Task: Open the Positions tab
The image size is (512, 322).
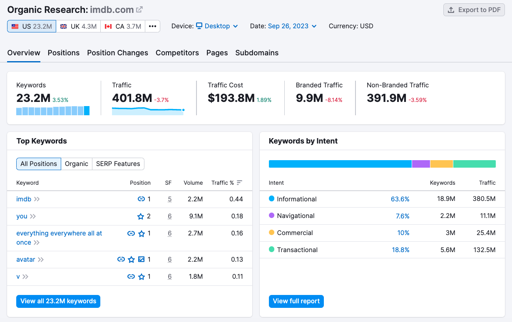Action: tap(64, 53)
